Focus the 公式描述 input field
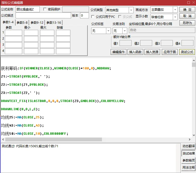This screenshot has width=196, height=173. pos(43,16)
